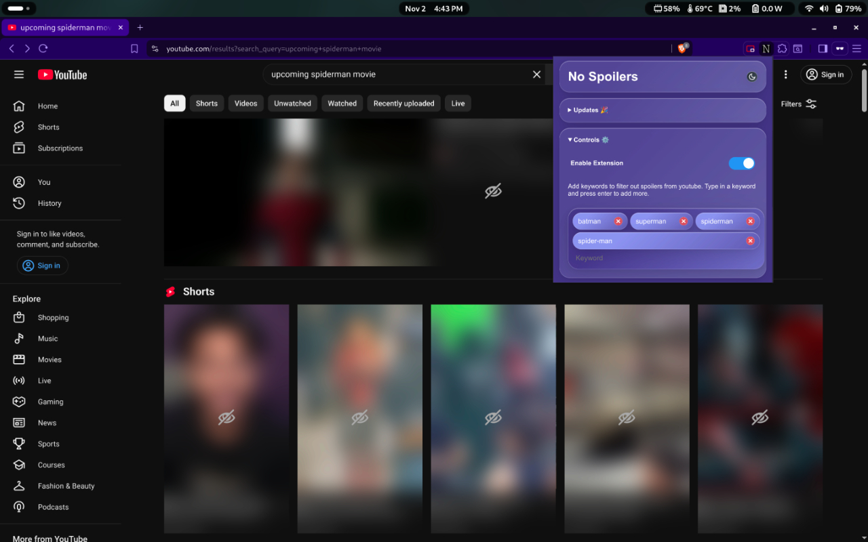Reload the YouTube page
The height and width of the screenshot is (542, 868).
(x=43, y=49)
